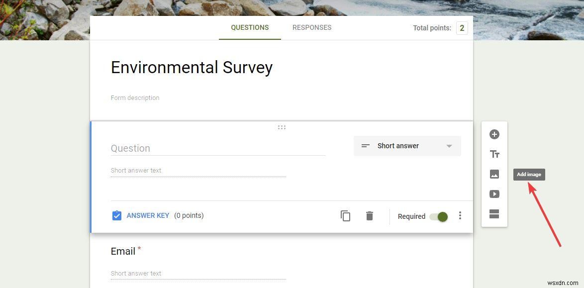Click the form title Environmental Survey
The height and width of the screenshot is (288, 584).
(192, 68)
